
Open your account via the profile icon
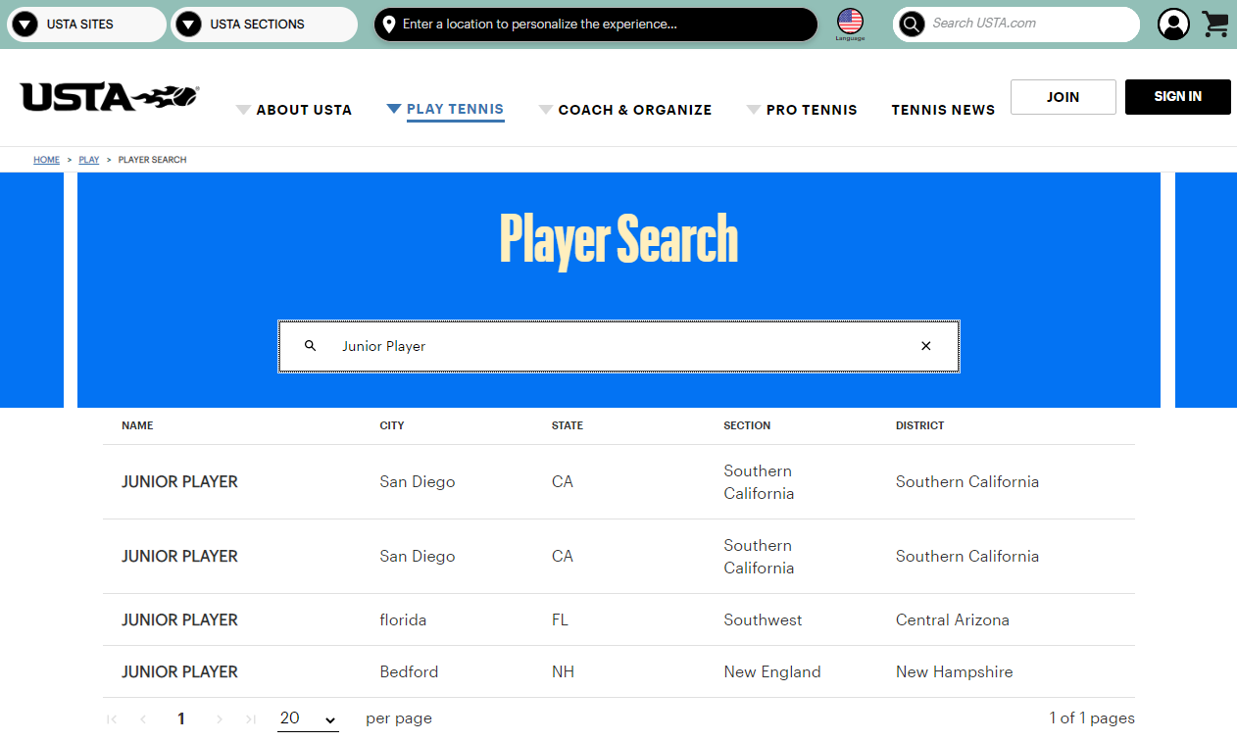tap(1173, 24)
